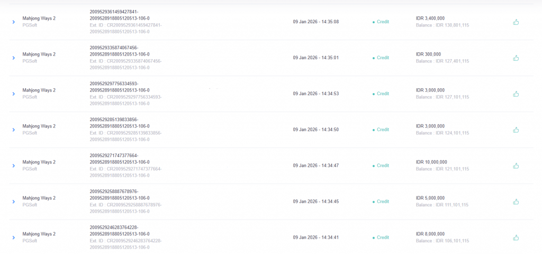Expand the 14:34:47 transaction row chevron
This screenshot has height=254, width=542.
coord(14,166)
